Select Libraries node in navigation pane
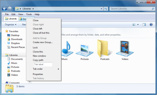 (x=13, y=55)
